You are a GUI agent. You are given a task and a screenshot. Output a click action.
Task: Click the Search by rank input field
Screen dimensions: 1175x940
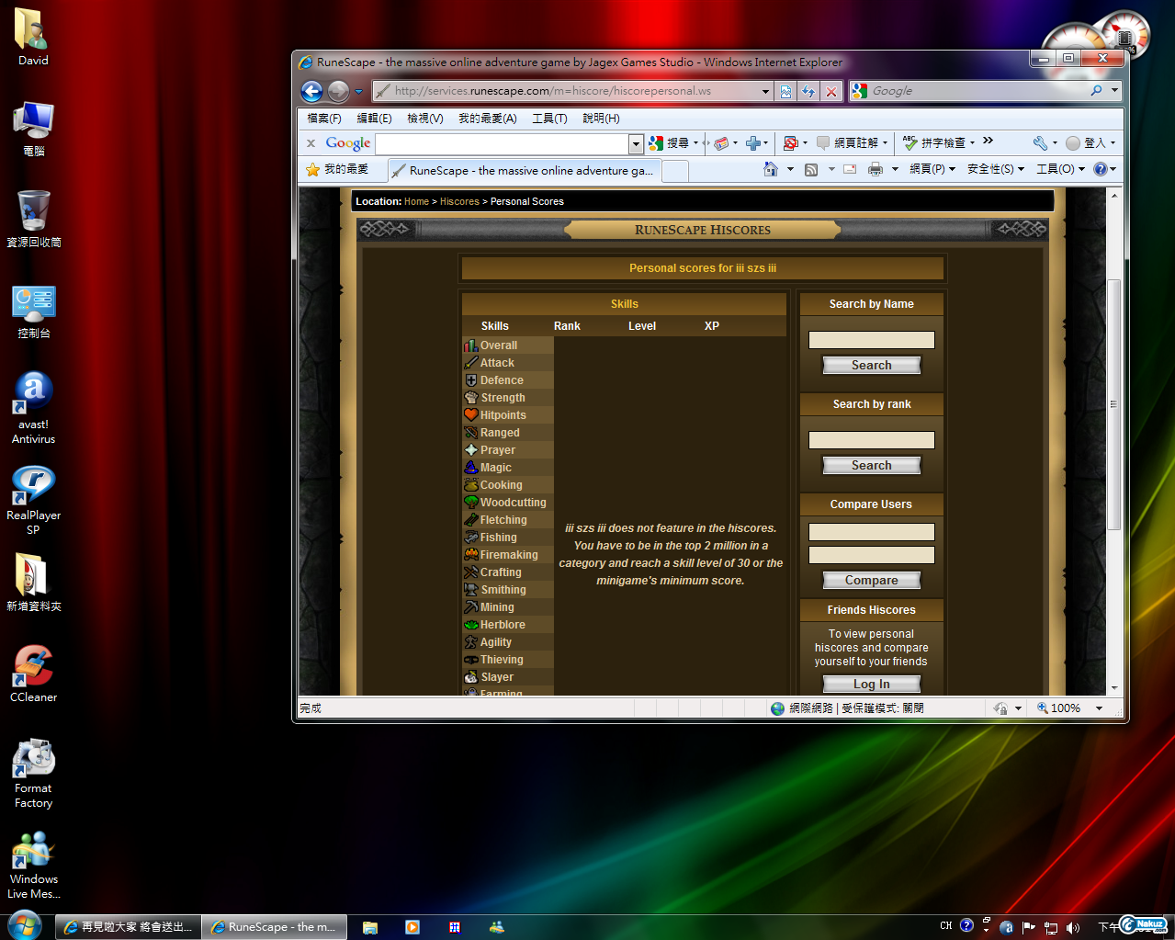(x=871, y=440)
